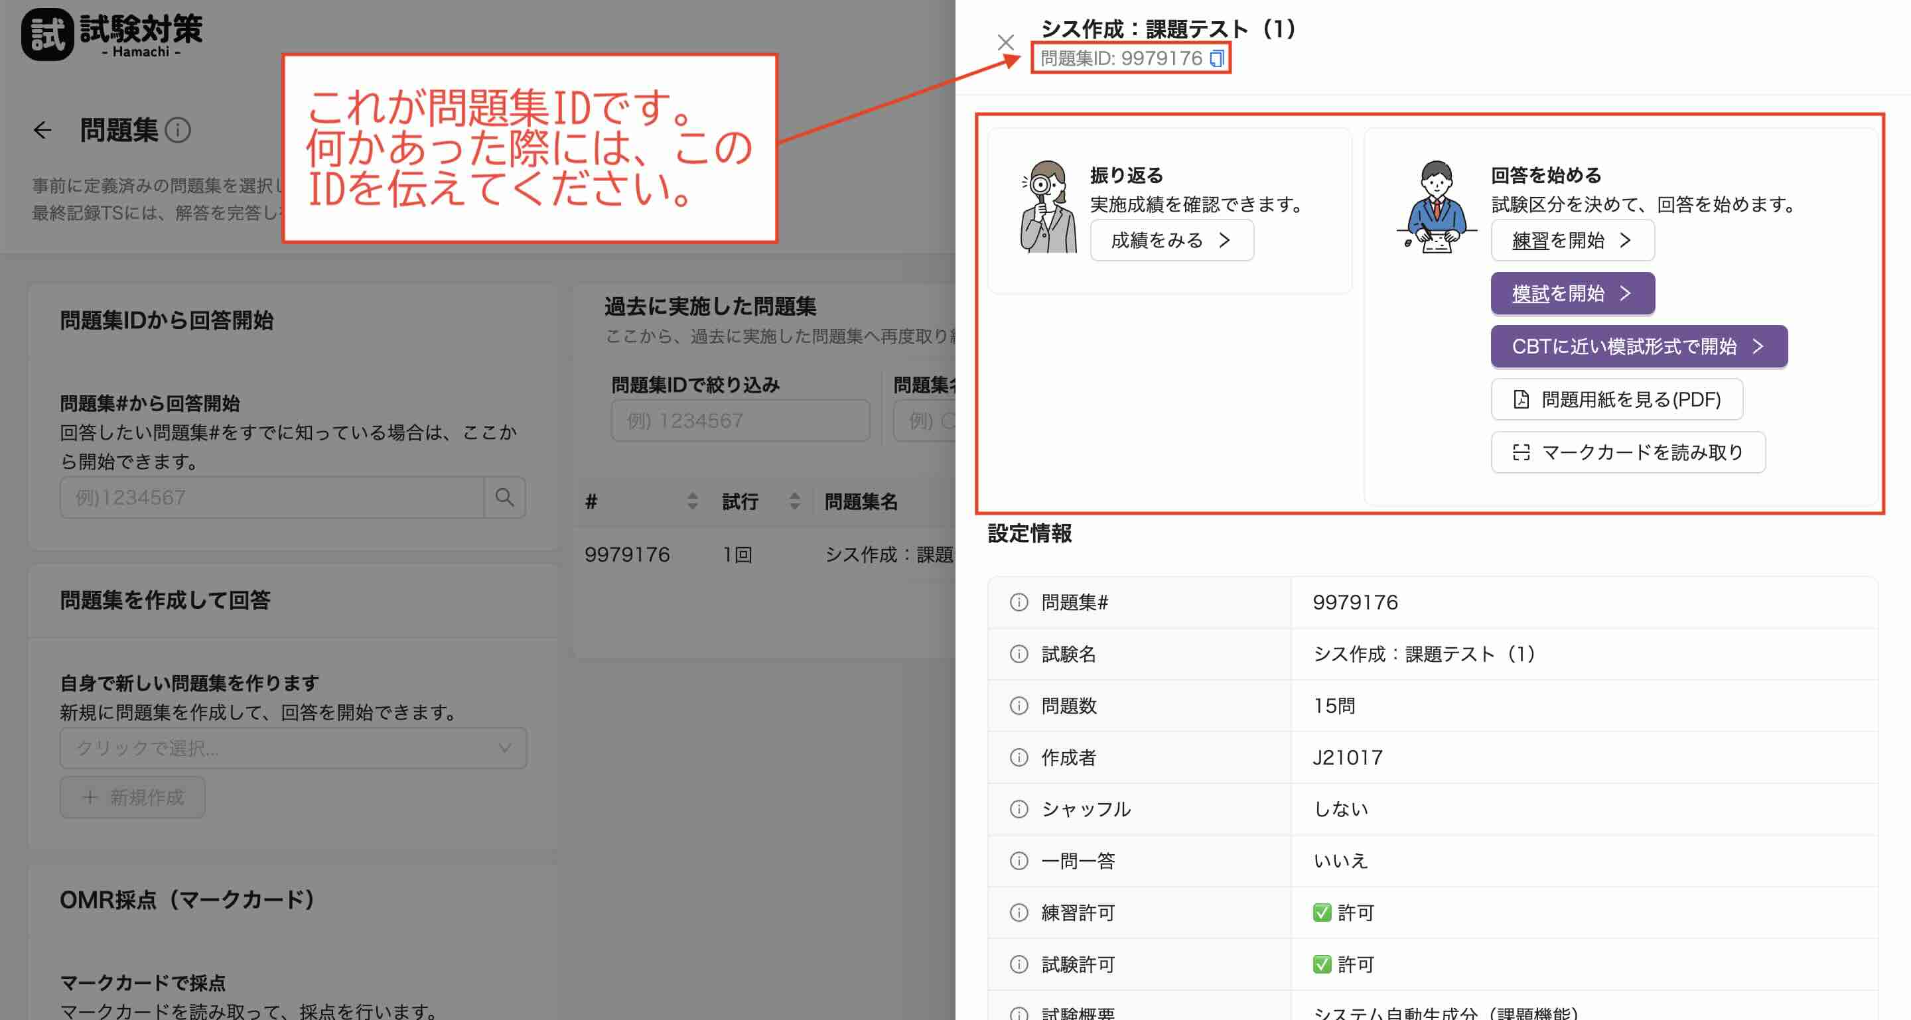Close the side panel with the X icon
This screenshot has height=1020, width=1911.
coord(1005,42)
